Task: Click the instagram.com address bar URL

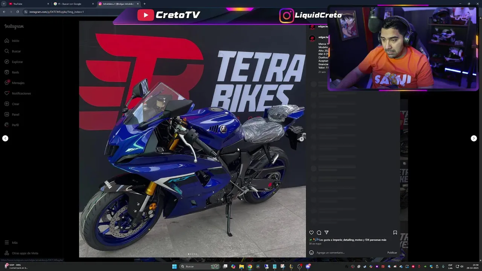Action: click(x=56, y=12)
